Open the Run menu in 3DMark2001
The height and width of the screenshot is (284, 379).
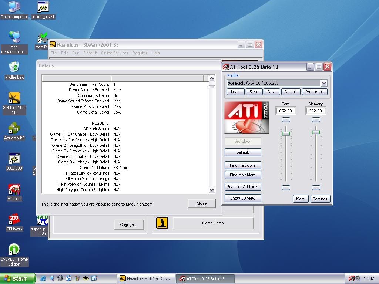76,53
